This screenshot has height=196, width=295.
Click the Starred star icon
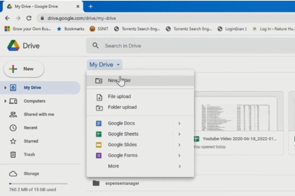[13, 141]
